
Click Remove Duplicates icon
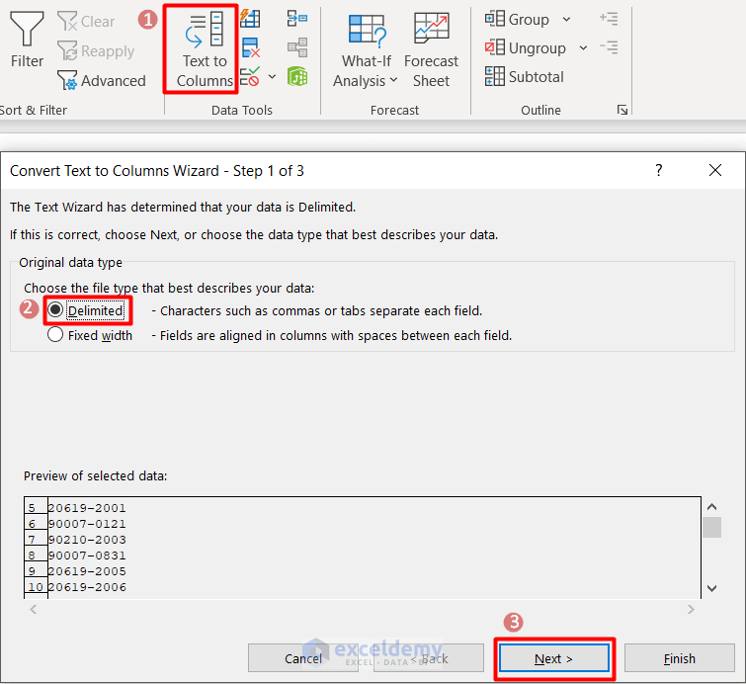pos(250,47)
